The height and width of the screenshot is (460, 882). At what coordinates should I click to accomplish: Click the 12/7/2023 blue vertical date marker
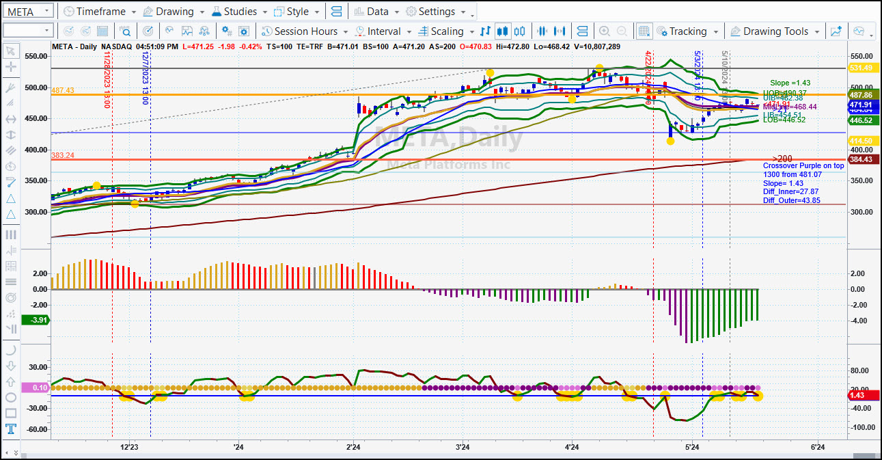point(146,79)
